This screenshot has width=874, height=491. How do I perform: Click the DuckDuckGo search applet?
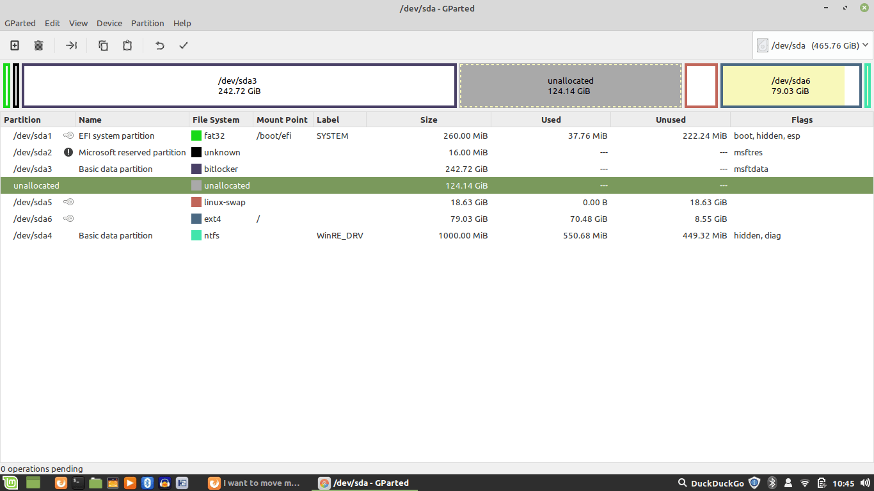pyautogui.click(x=711, y=483)
